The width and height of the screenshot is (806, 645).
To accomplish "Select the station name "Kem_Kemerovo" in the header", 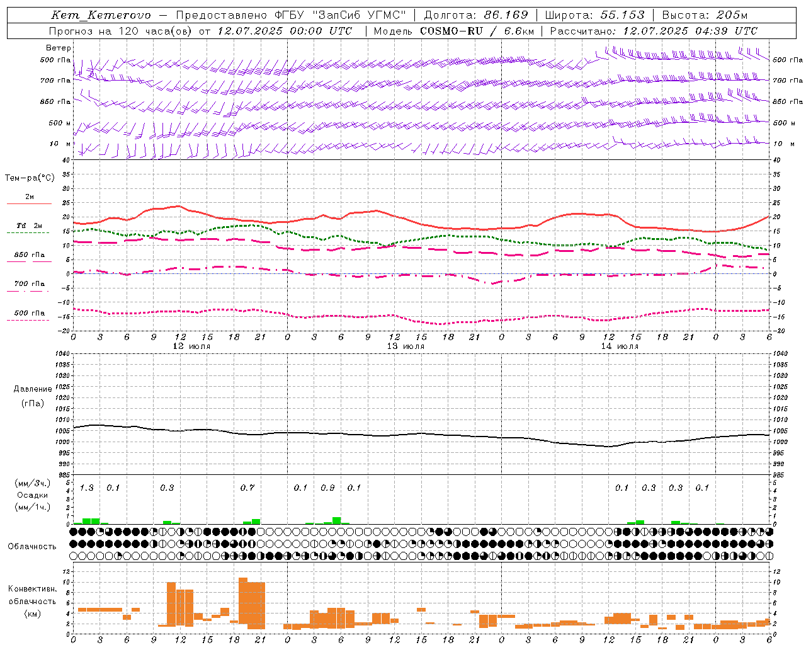I will pyautogui.click(x=101, y=15).
